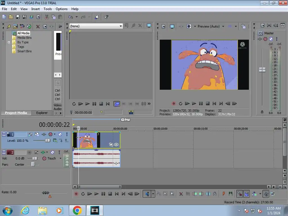The height and width of the screenshot is (216, 288).
Task: Adjust the audio track Pan slider
Action: click(x=33, y=164)
